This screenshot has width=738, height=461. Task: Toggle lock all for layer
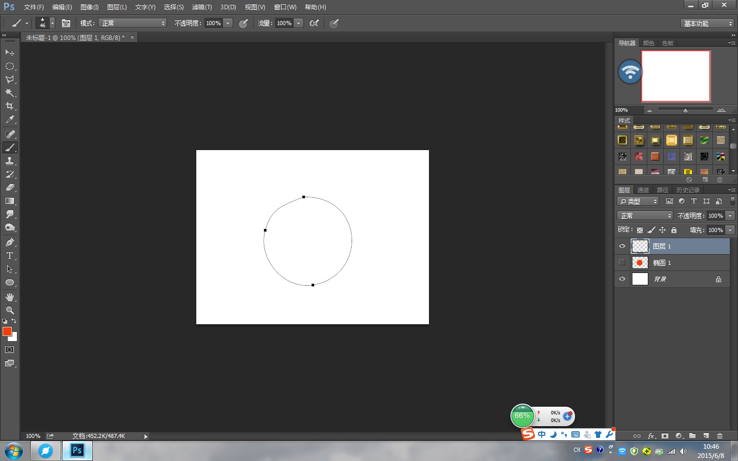(x=674, y=230)
